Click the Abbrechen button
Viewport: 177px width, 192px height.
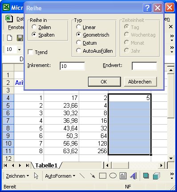click(140, 82)
